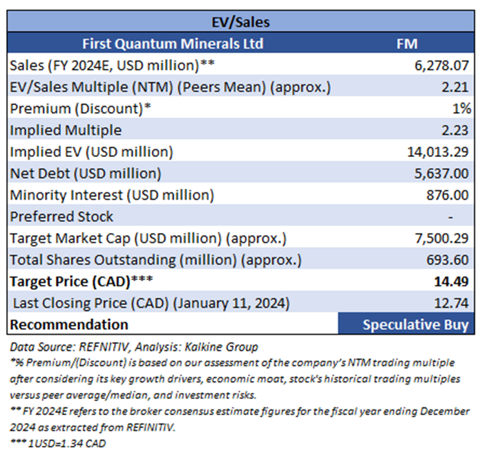Screen dimensions: 487x471
Task: Select the Preferred Stock label
Action: coord(61,216)
